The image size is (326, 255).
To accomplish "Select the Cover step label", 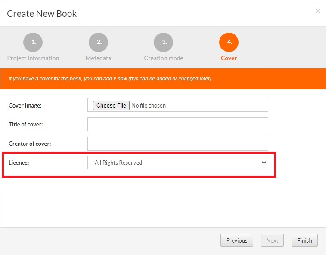I will coord(229,58).
